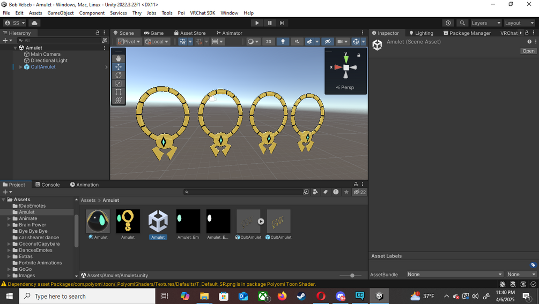Select the Rotate tool
This screenshot has height=304, width=539.
(118, 75)
